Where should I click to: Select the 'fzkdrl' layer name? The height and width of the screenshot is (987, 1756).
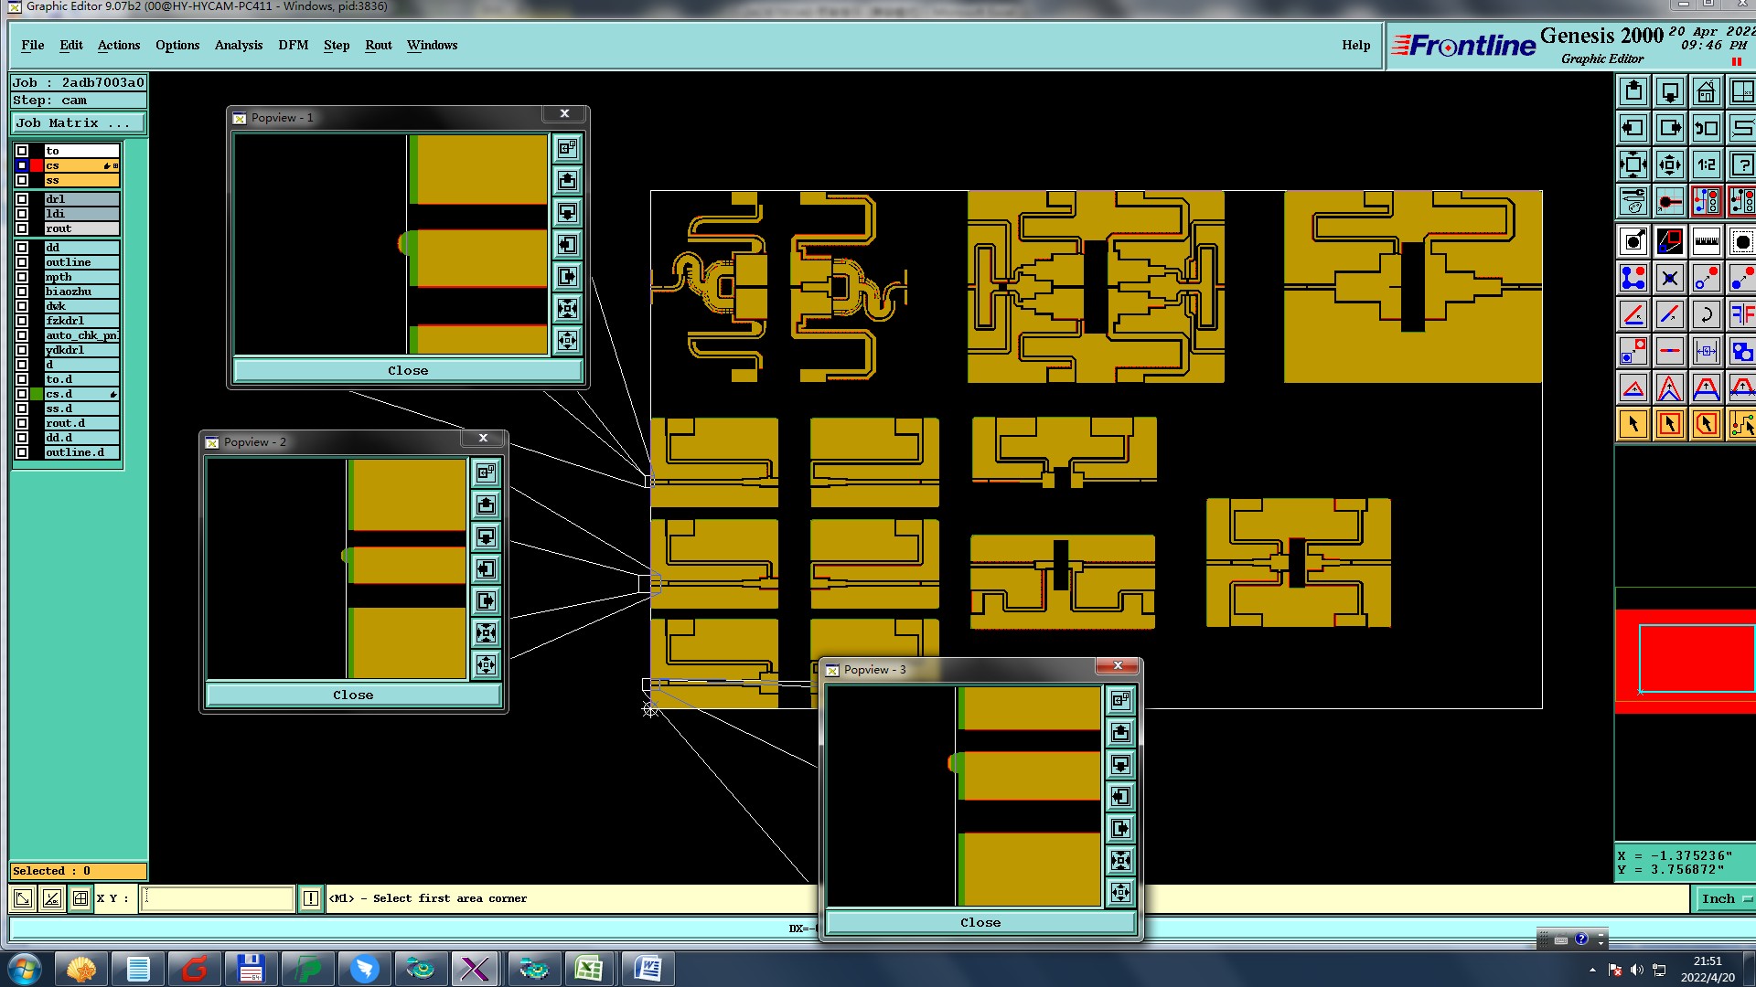pyautogui.click(x=81, y=321)
